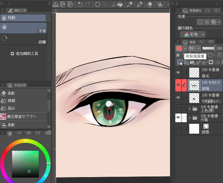Show the 上色(原) folder layer
The width and height of the screenshot is (223, 183).
(x=178, y=109)
